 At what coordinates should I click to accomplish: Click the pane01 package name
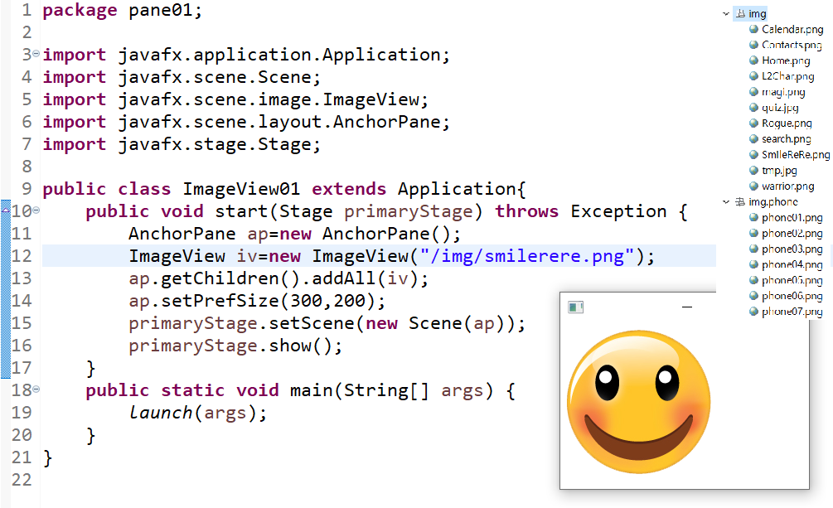point(160,10)
